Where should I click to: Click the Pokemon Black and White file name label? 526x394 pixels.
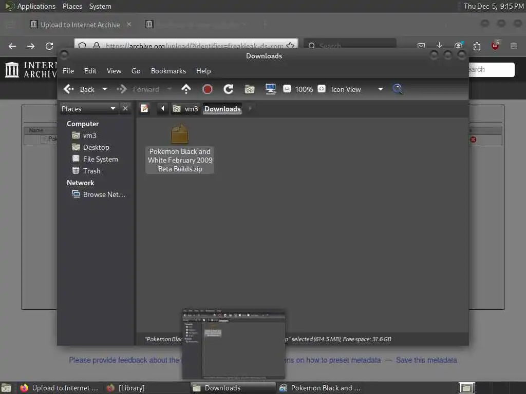coord(180,160)
